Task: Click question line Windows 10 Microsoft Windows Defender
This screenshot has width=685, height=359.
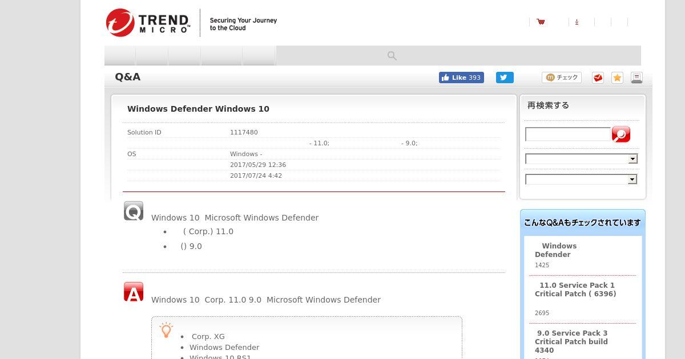Action: point(235,218)
